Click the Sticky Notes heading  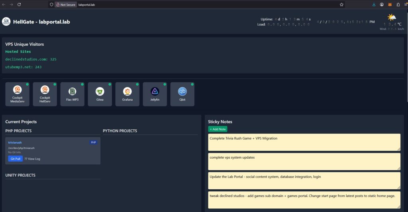click(x=220, y=122)
